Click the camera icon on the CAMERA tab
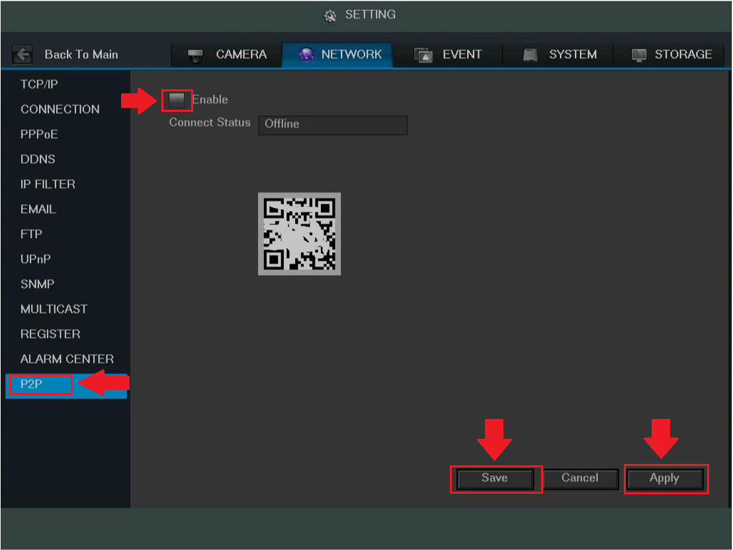The image size is (733, 550). (196, 54)
